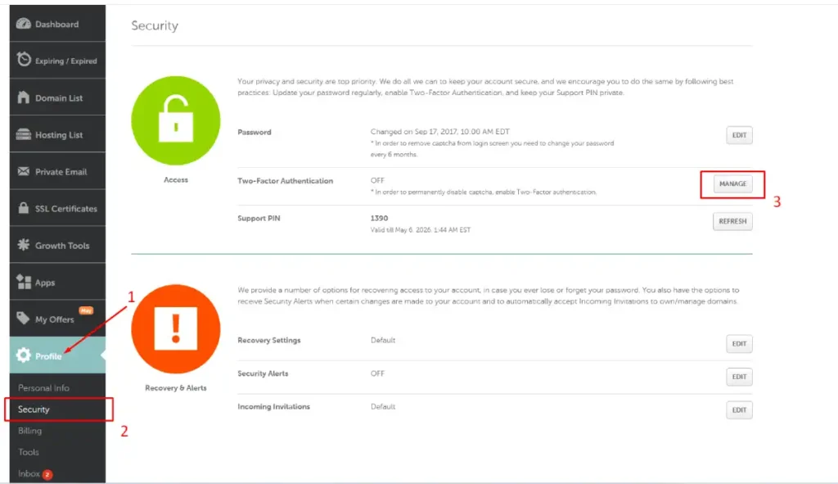Click the Support PIN validity date text
The width and height of the screenshot is (838, 484).
coord(421,230)
